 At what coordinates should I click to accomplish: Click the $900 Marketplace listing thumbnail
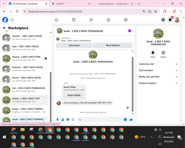(x=58, y=39)
